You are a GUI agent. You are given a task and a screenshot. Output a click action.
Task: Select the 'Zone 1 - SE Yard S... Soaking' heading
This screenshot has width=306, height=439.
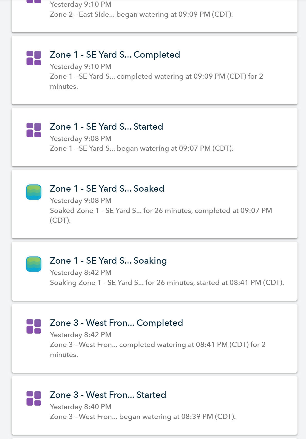point(108,261)
